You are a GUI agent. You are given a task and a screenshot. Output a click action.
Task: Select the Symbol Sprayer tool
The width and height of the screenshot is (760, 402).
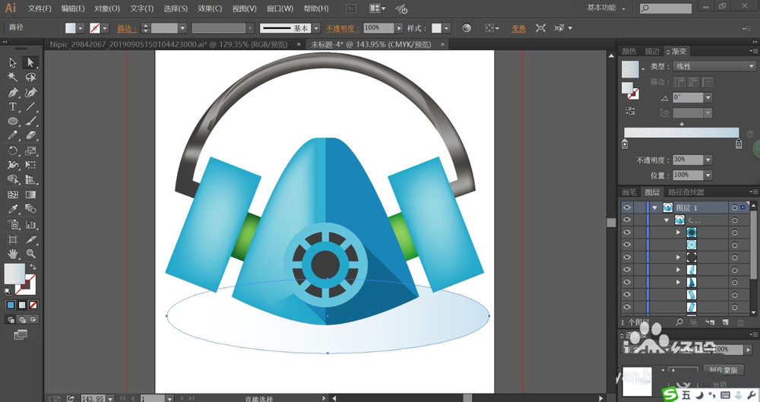[x=13, y=224]
